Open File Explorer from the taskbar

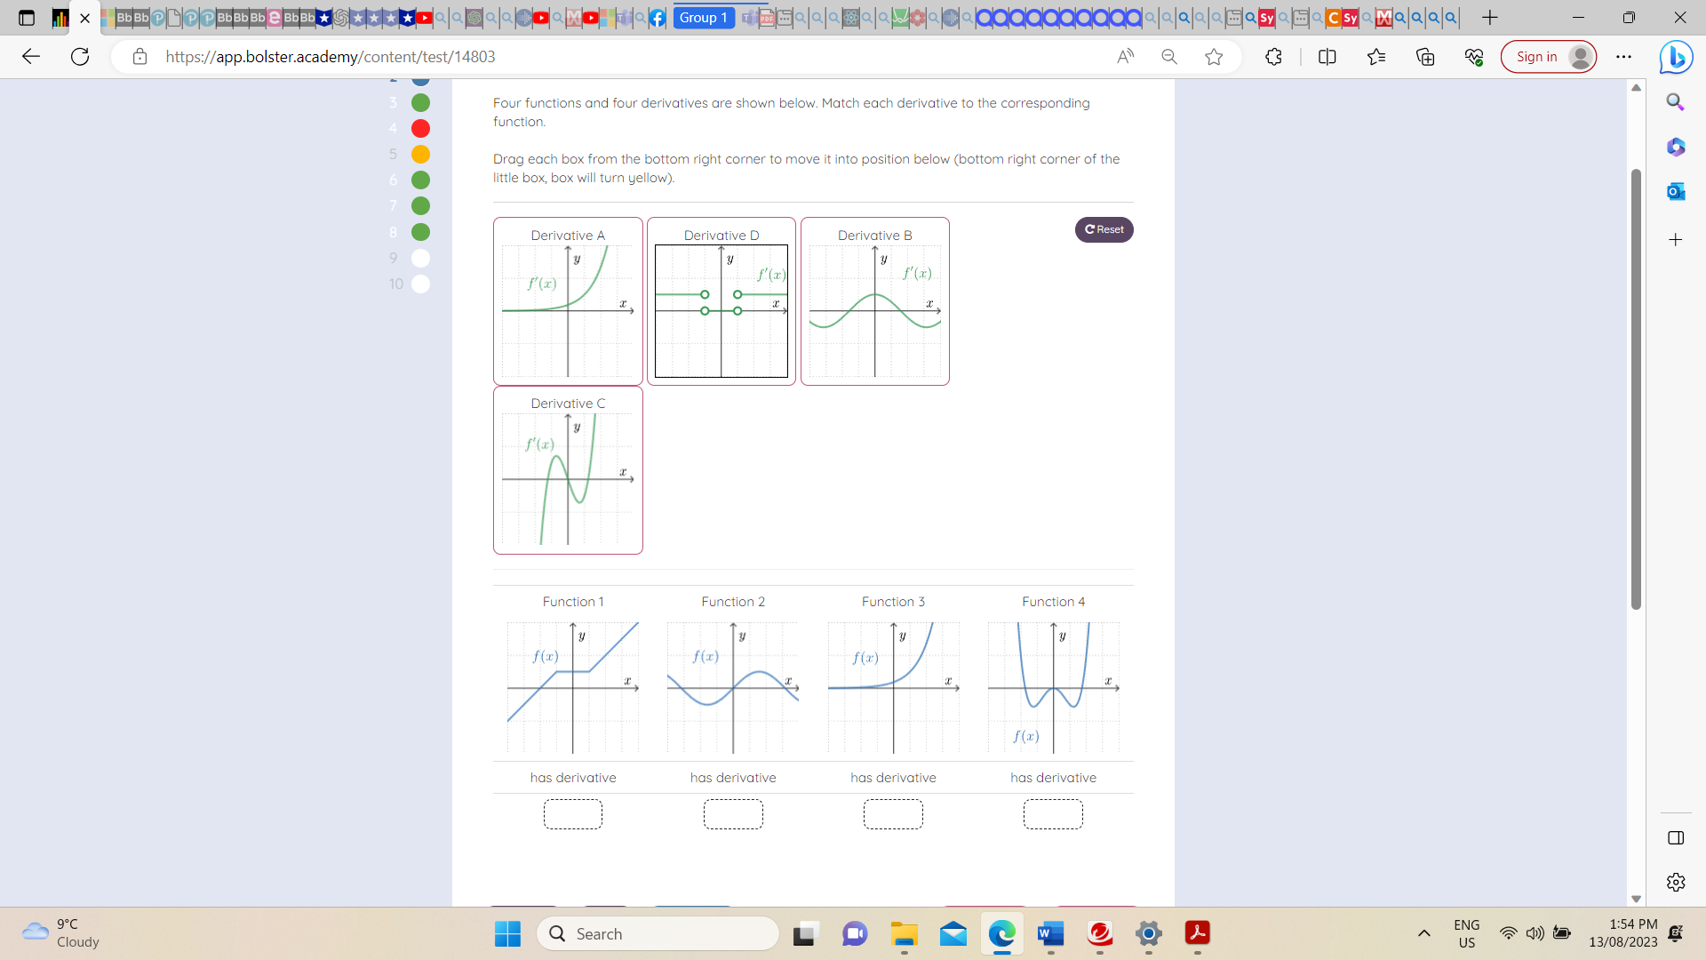tap(904, 934)
